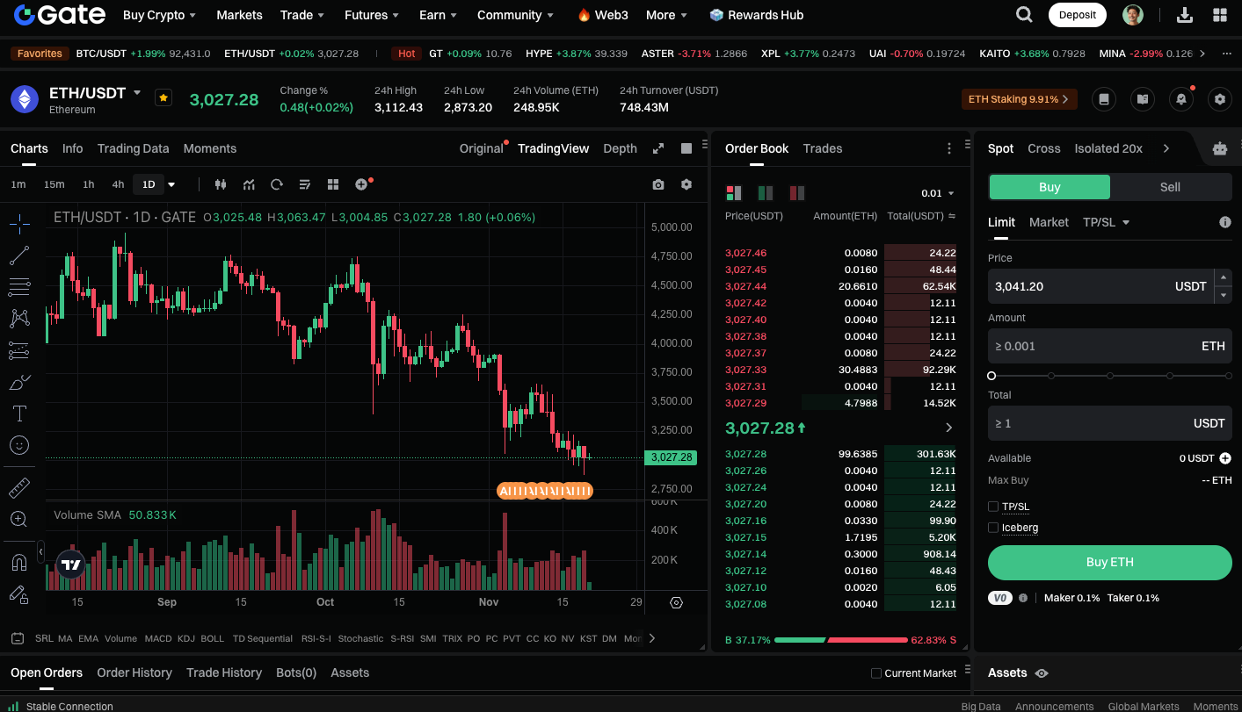The image size is (1242, 712).
Task: Open the More menu in header
Action: click(x=667, y=15)
